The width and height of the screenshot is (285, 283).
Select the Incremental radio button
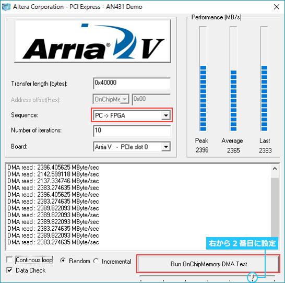pyautogui.click(x=96, y=261)
